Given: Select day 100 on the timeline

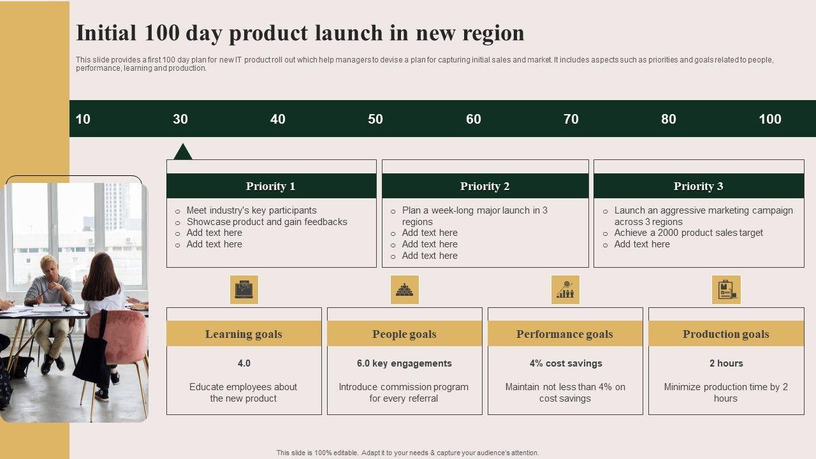Looking at the screenshot, I should pos(770,119).
